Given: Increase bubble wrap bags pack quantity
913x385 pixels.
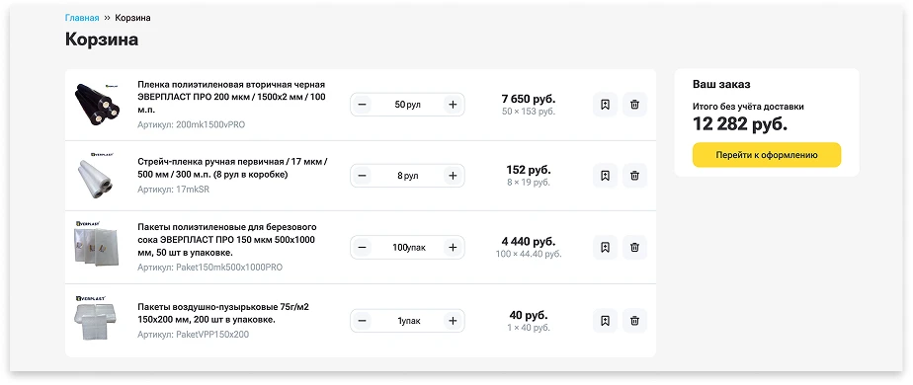Looking at the screenshot, I should (453, 321).
